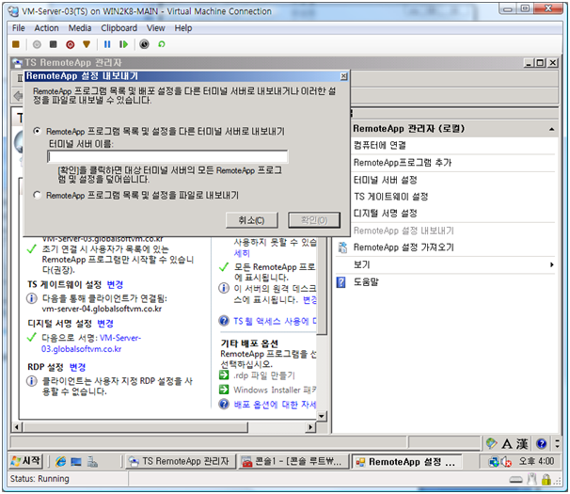This screenshot has width=570, height=494.
Task: Pause the virtual machine
Action: coord(107,44)
